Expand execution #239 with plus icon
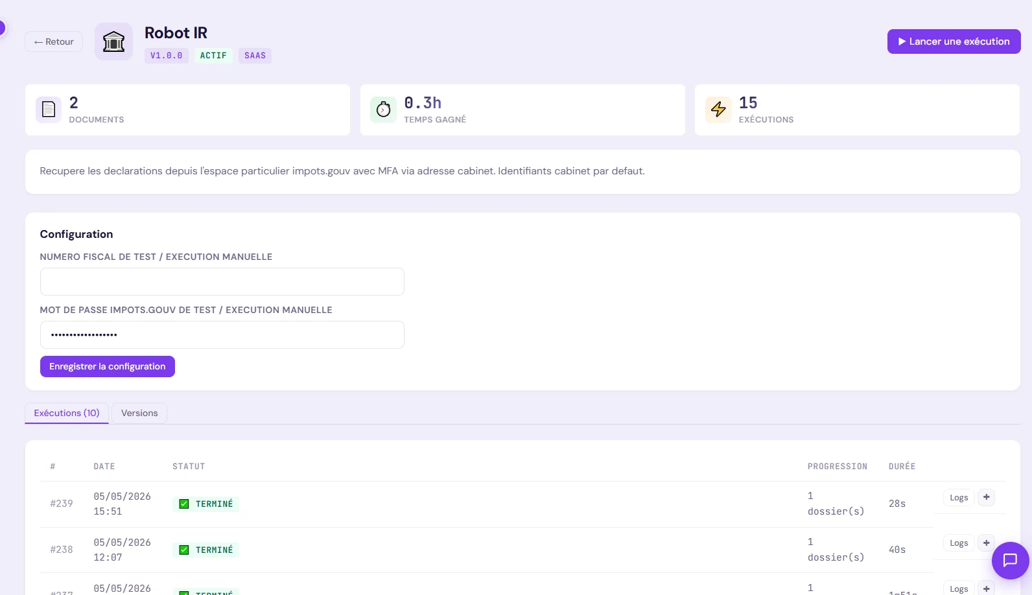Viewport: 1032px width, 595px height. pos(986,497)
